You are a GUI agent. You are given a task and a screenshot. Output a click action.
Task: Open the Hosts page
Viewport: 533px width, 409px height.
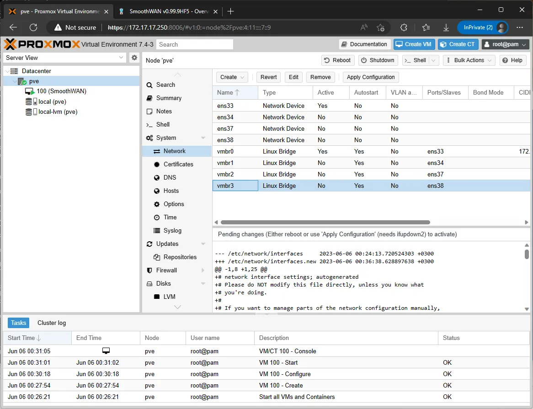pos(171,191)
